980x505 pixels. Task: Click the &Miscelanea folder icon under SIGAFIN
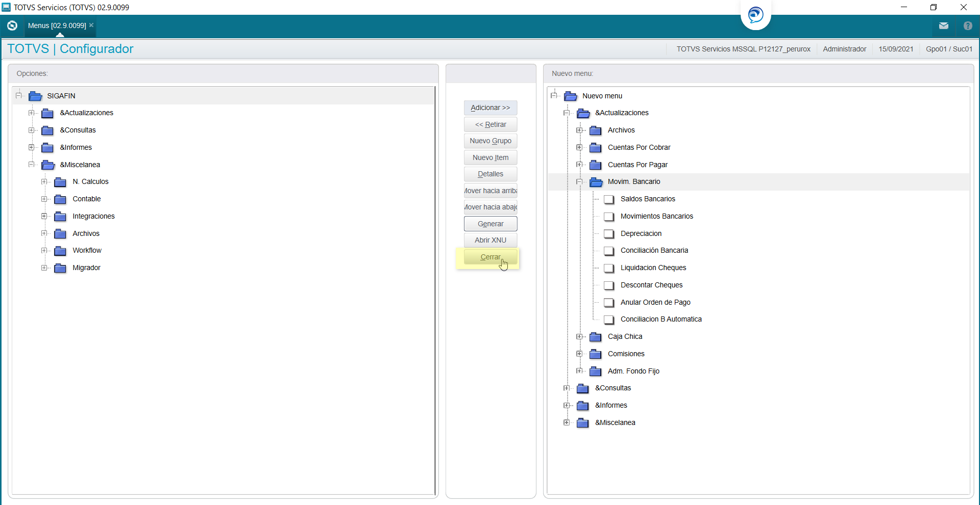pyautogui.click(x=48, y=165)
